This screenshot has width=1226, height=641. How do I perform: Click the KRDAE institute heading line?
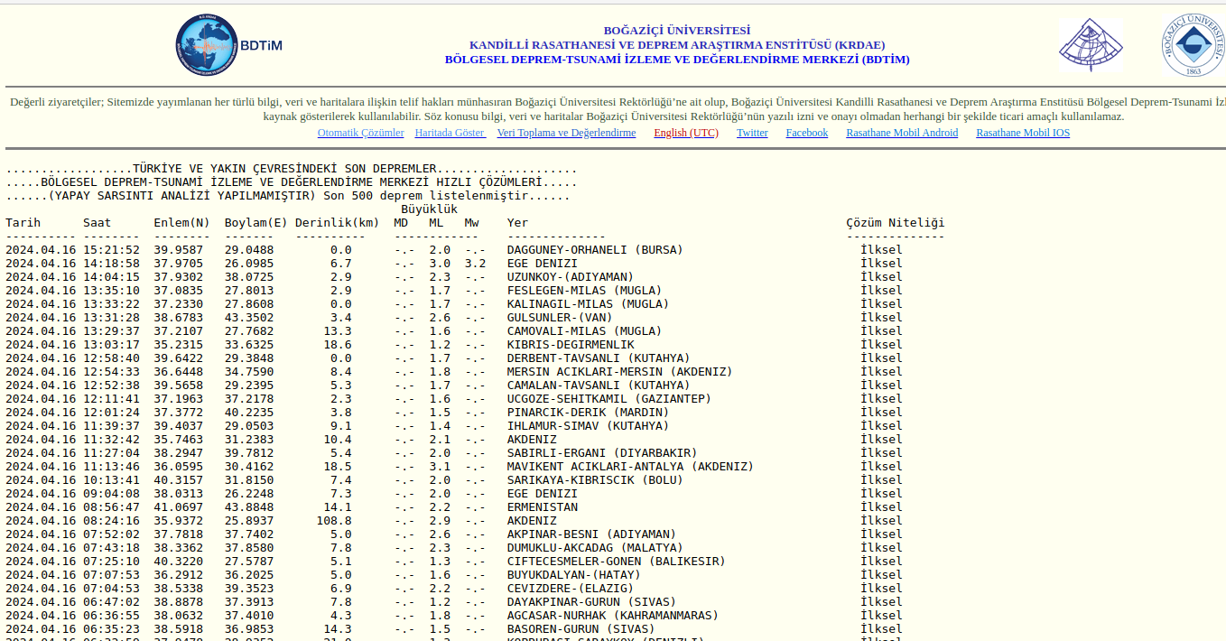click(676, 45)
